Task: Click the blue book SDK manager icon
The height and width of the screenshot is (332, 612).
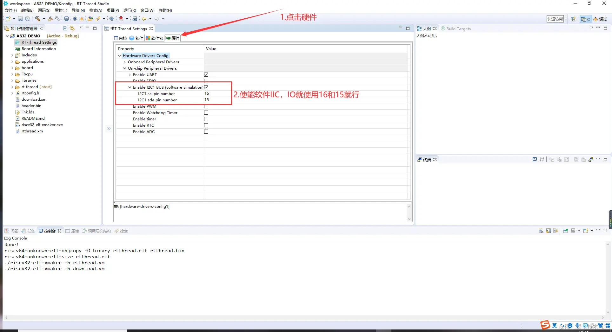Action: coord(112,19)
